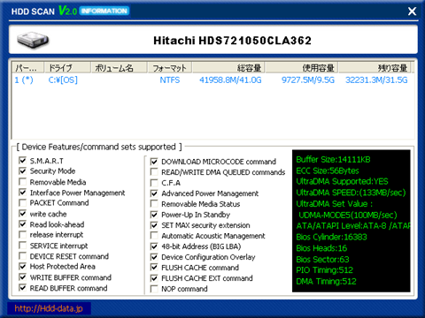Toggle the write cache checkbox
This screenshot has height=318, width=425.
pos(22,214)
